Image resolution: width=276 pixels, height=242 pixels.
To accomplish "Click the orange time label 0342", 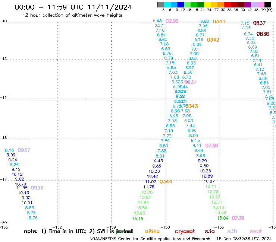I will [213, 40].
